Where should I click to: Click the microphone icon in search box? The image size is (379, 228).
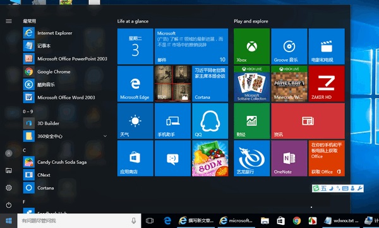tap(133, 221)
